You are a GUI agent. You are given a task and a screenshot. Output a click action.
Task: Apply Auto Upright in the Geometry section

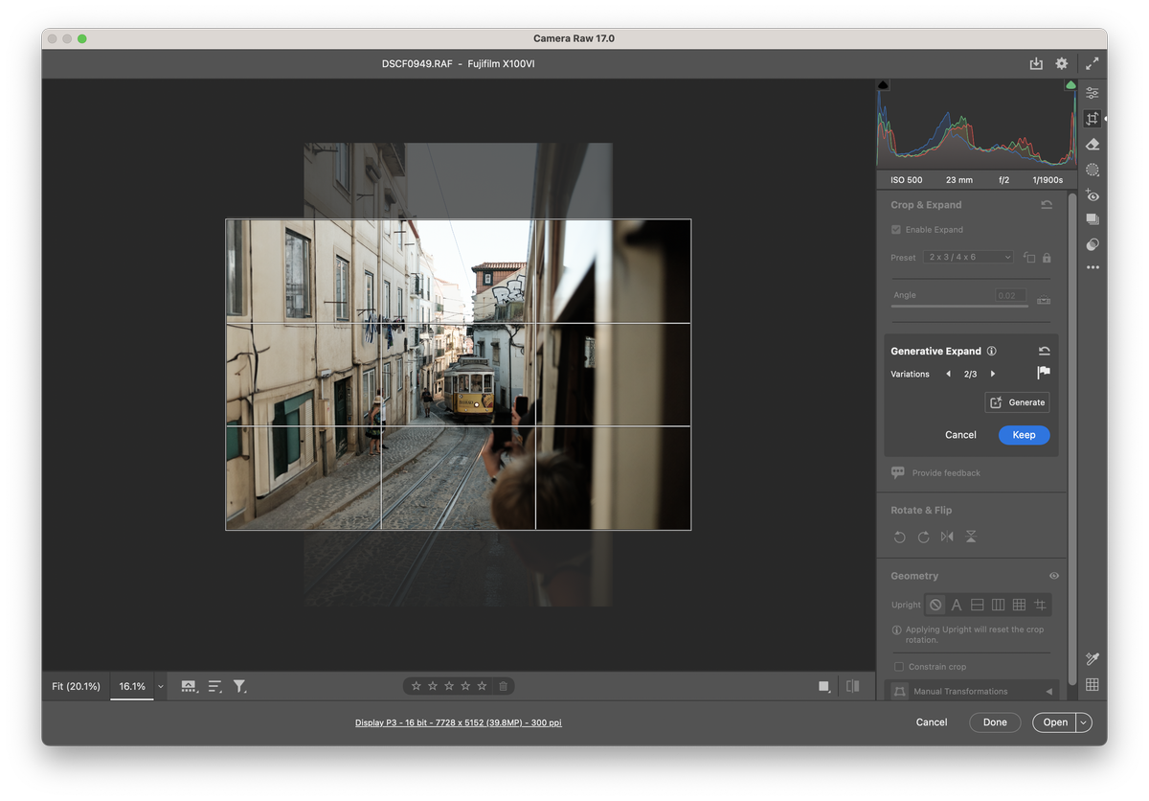pyautogui.click(x=956, y=605)
